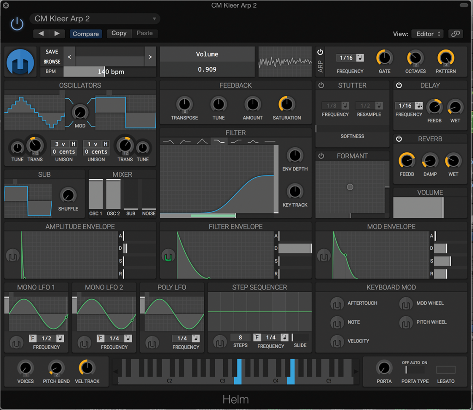
Task: Select the Velocity modulation source icon
Action: click(x=337, y=342)
